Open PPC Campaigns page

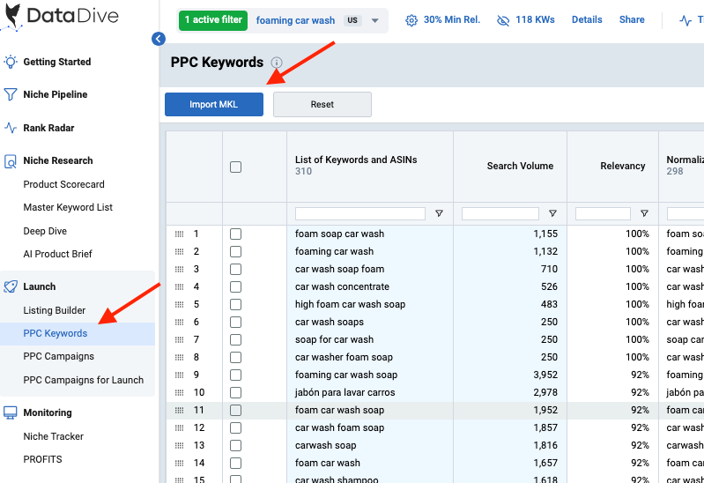click(x=59, y=356)
